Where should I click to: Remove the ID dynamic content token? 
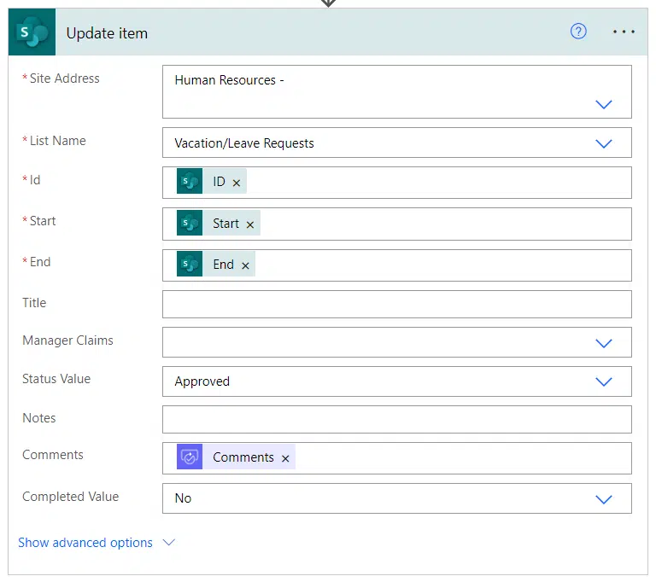237,183
